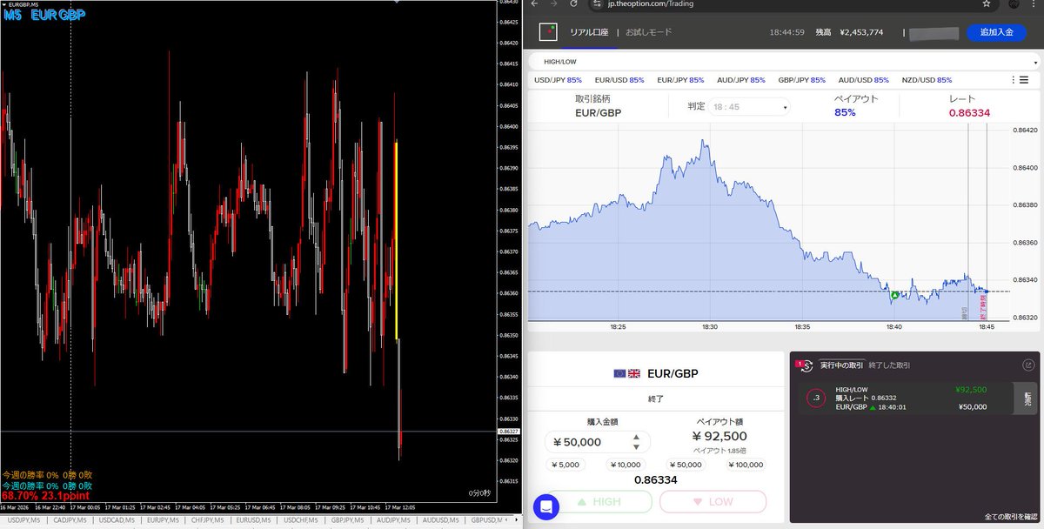Click the MT4 chart tabs right-scroll arrow
This screenshot has width=1044, height=529.
tap(518, 520)
